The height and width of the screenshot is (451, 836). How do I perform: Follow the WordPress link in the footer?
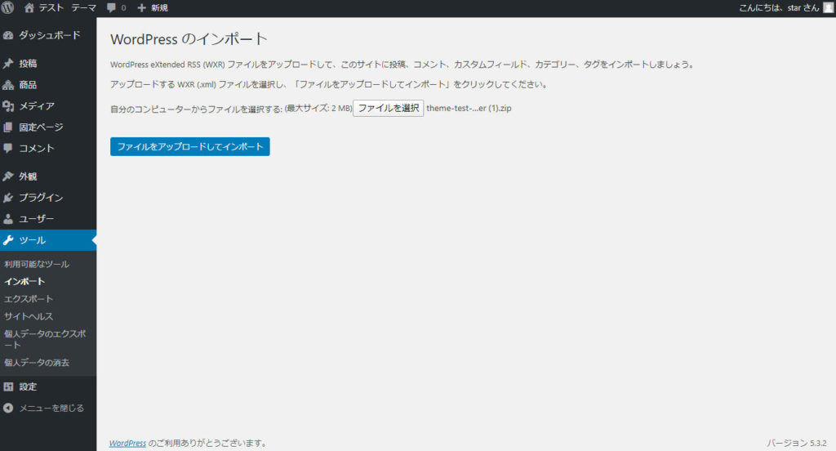pos(127,443)
